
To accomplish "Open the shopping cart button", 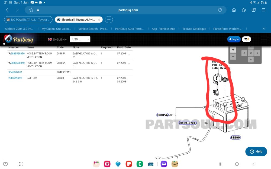I will click(246, 39).
